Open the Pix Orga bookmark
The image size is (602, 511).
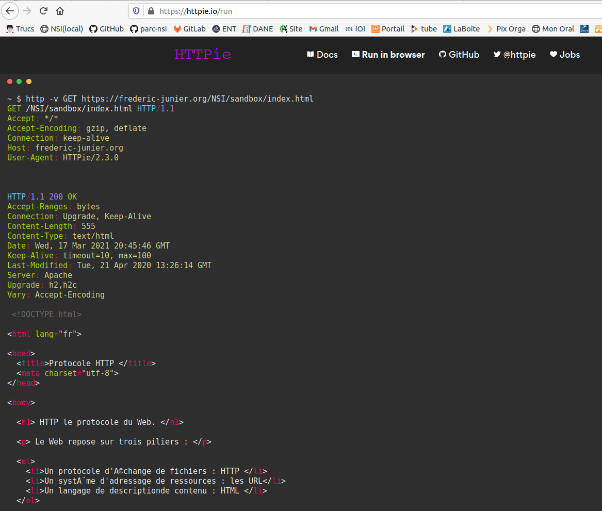coord(506,29)
